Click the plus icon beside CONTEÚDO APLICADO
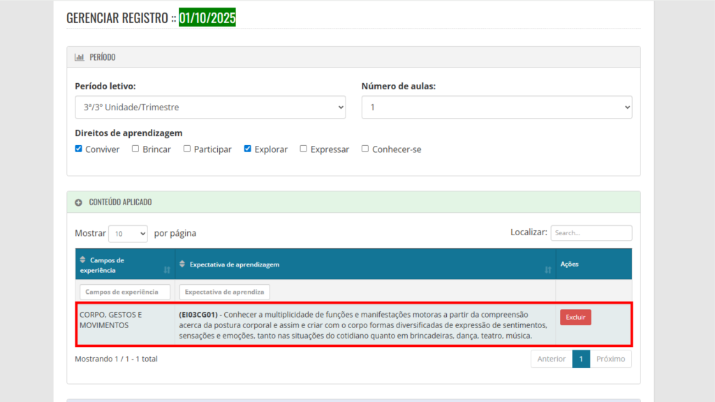This screenshot has width=715, height=402. [79, 202]
